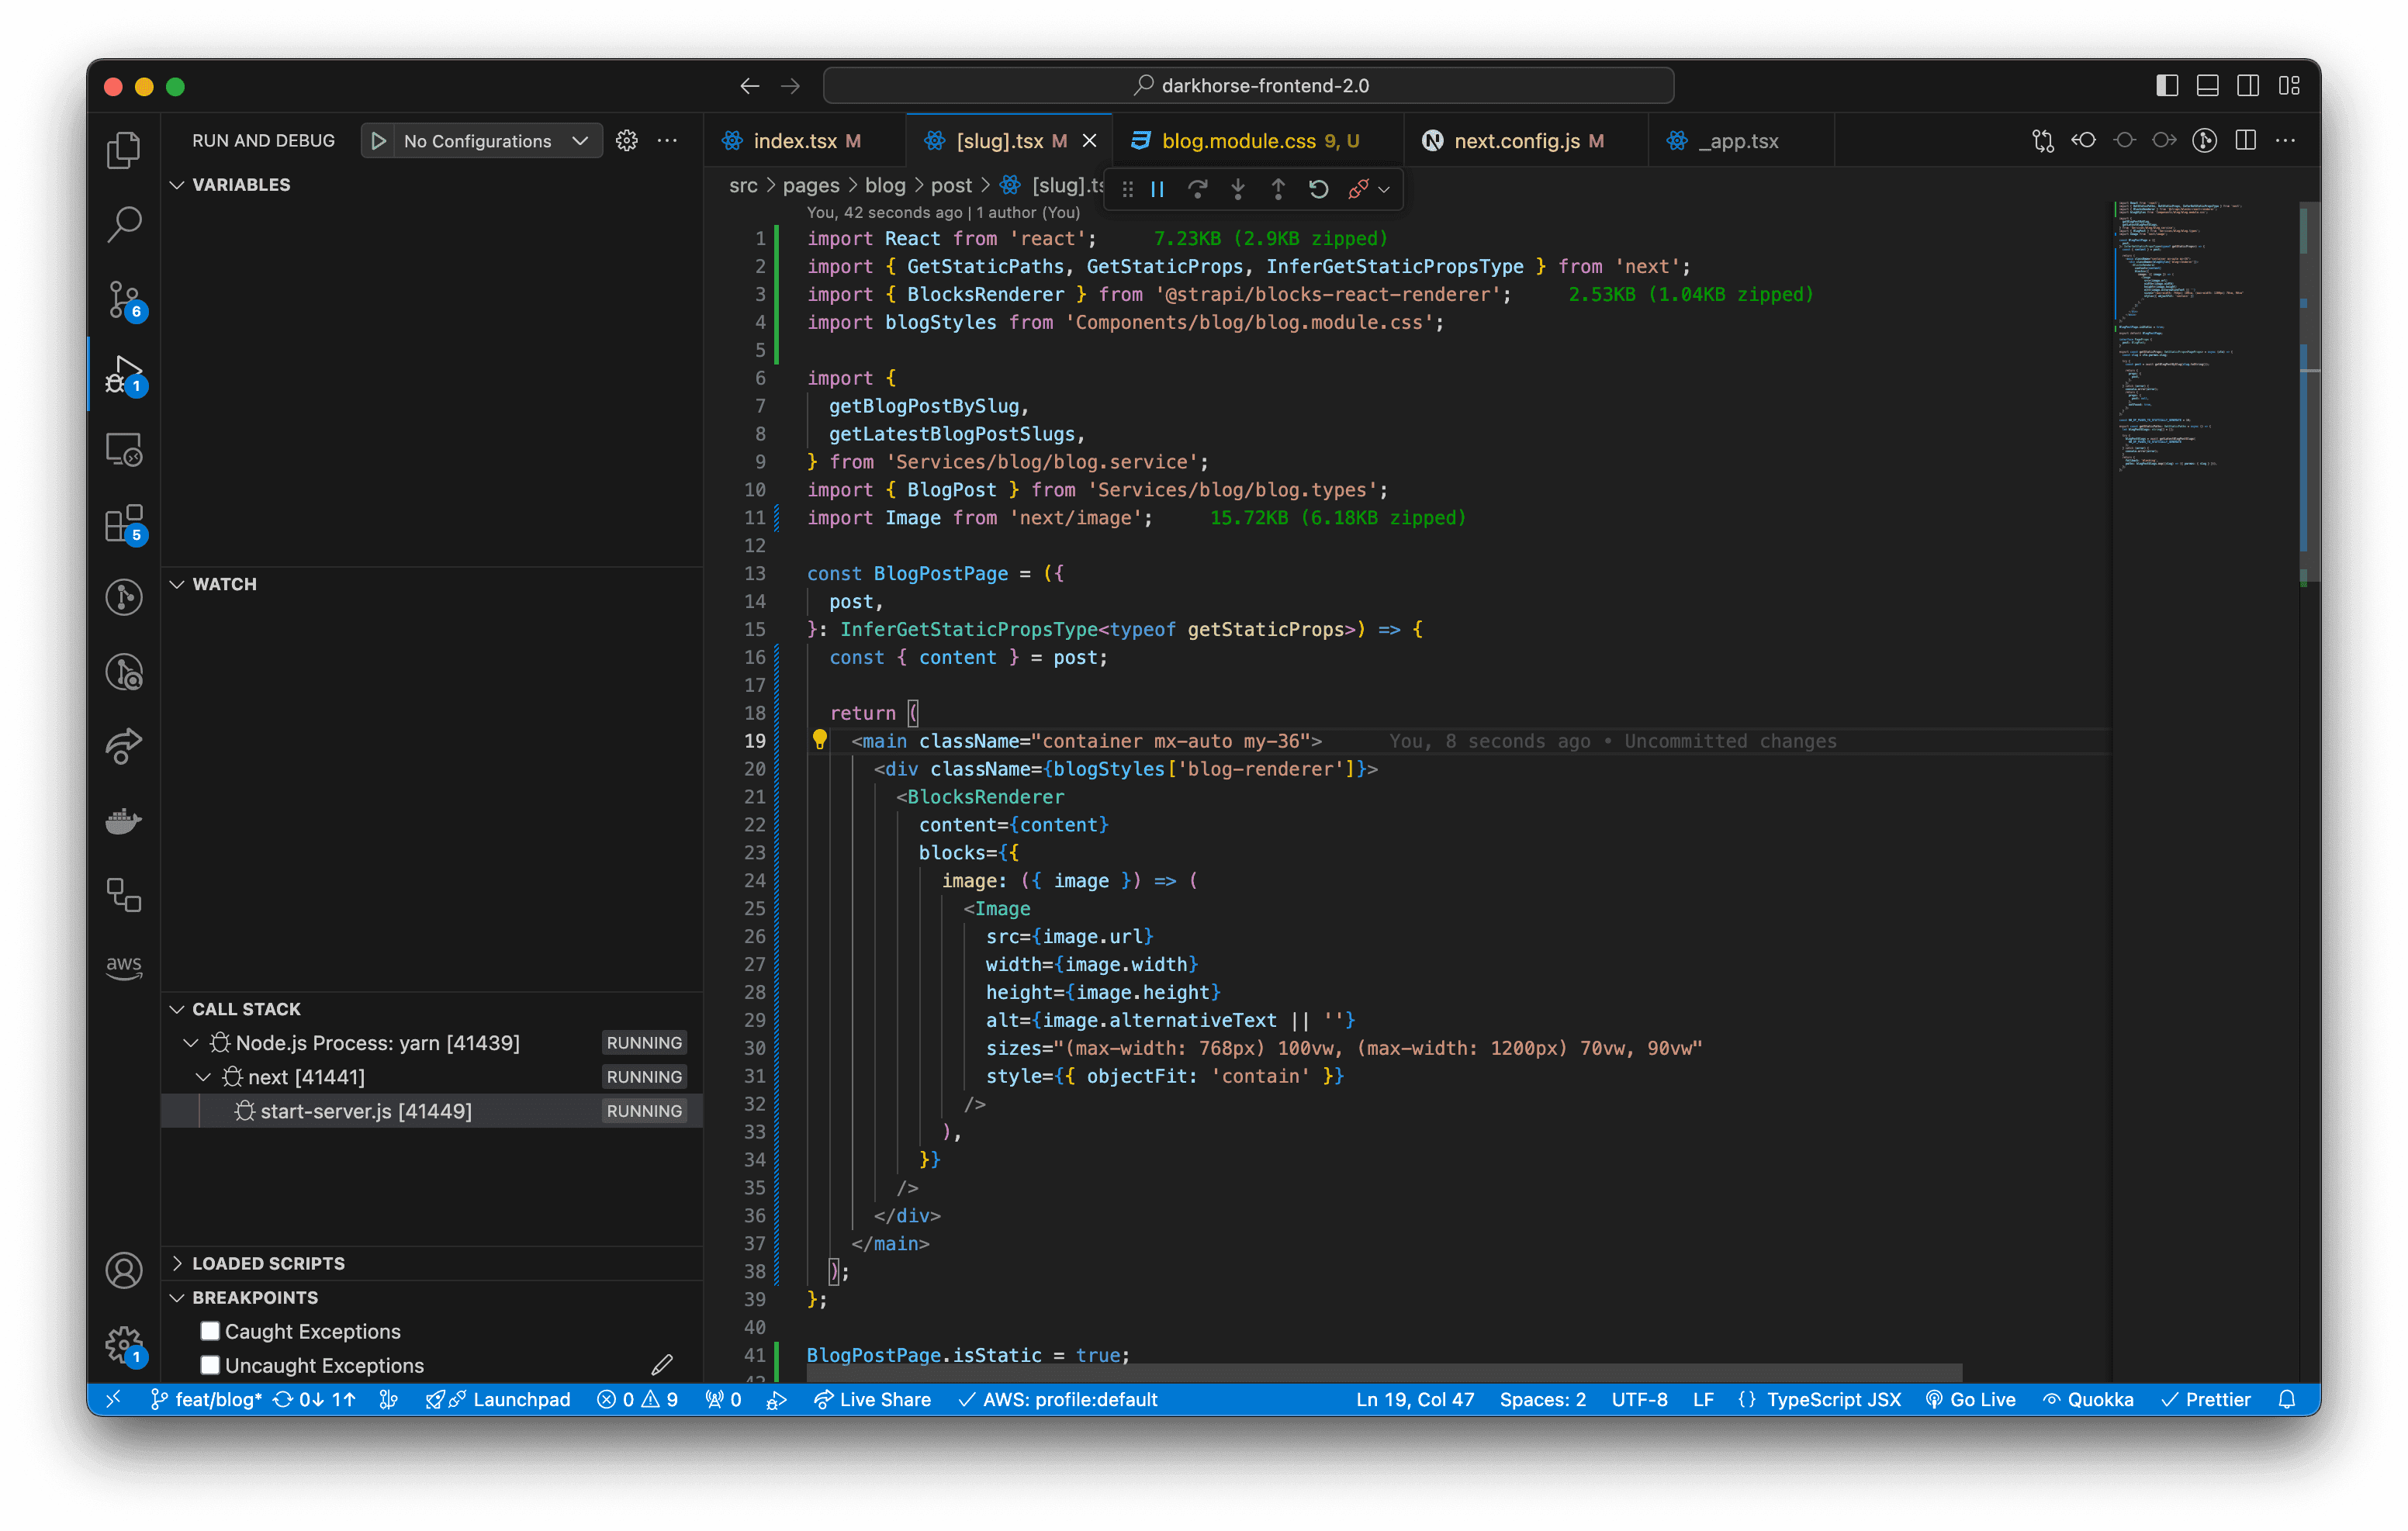
Task: Click Step Out in debug toolbar
Action: [x=1278, y=189]
